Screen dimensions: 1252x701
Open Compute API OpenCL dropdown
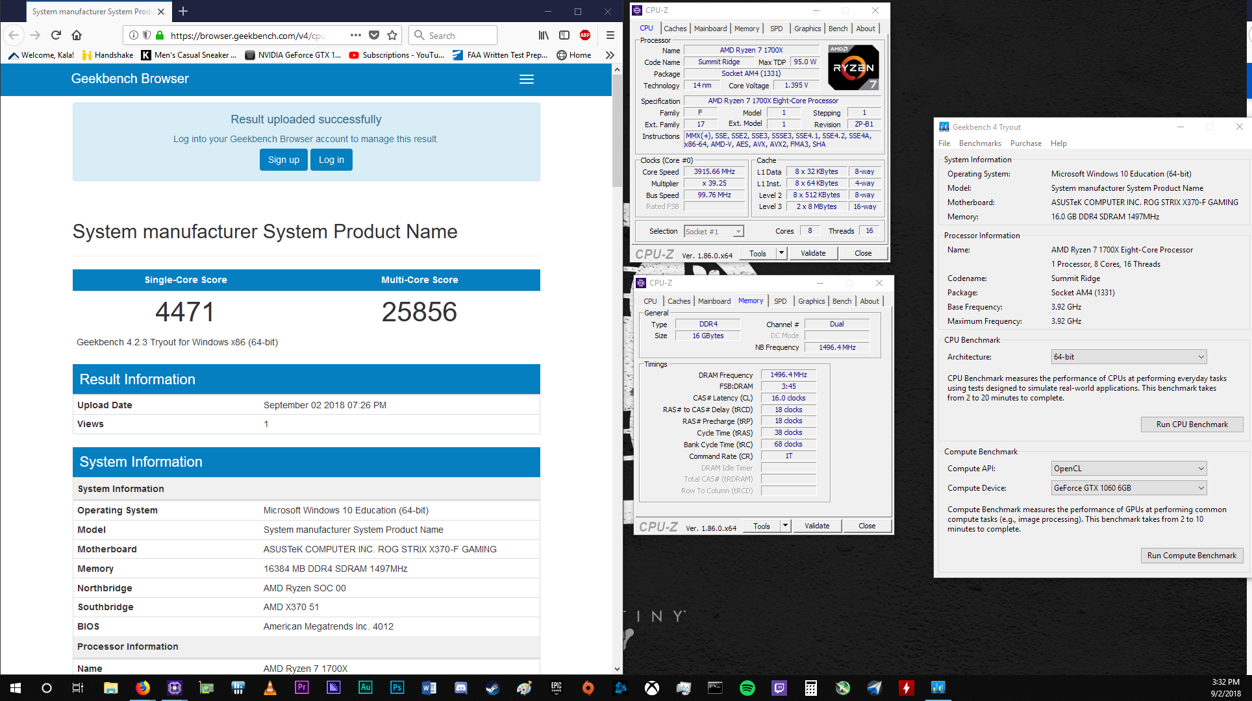[x=1129, y=469]
